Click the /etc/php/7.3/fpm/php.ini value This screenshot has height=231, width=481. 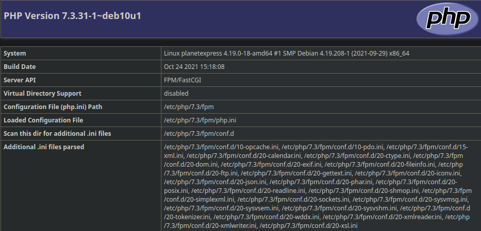[x=200, y=120]
